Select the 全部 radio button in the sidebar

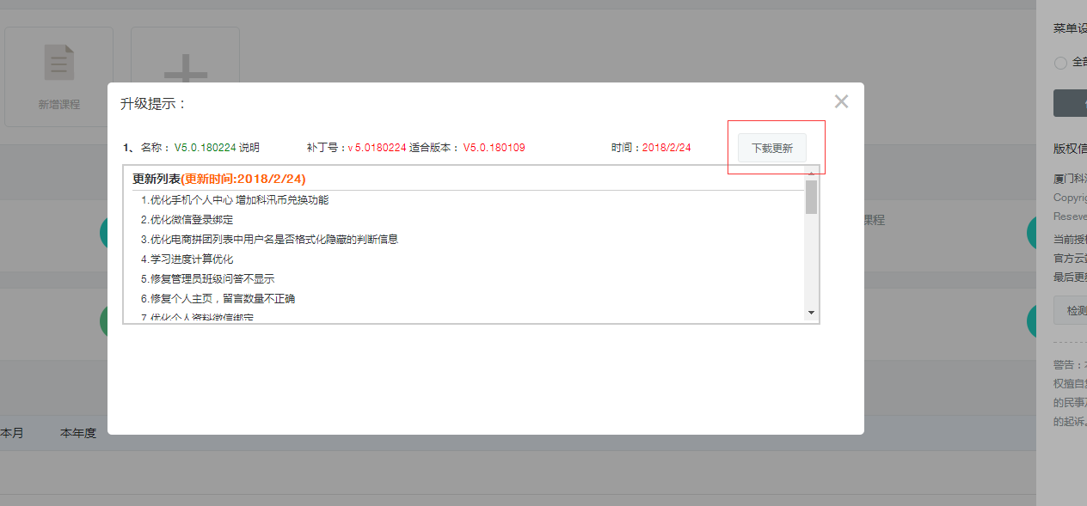tap(1059, 62)
